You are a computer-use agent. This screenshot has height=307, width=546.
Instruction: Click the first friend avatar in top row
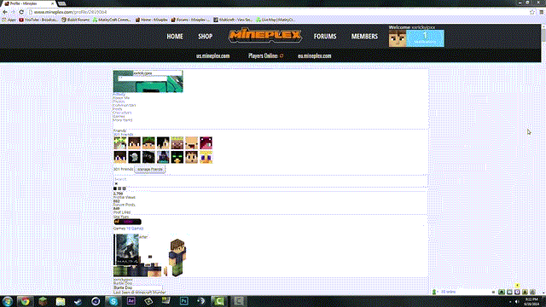tap(119, 143)
